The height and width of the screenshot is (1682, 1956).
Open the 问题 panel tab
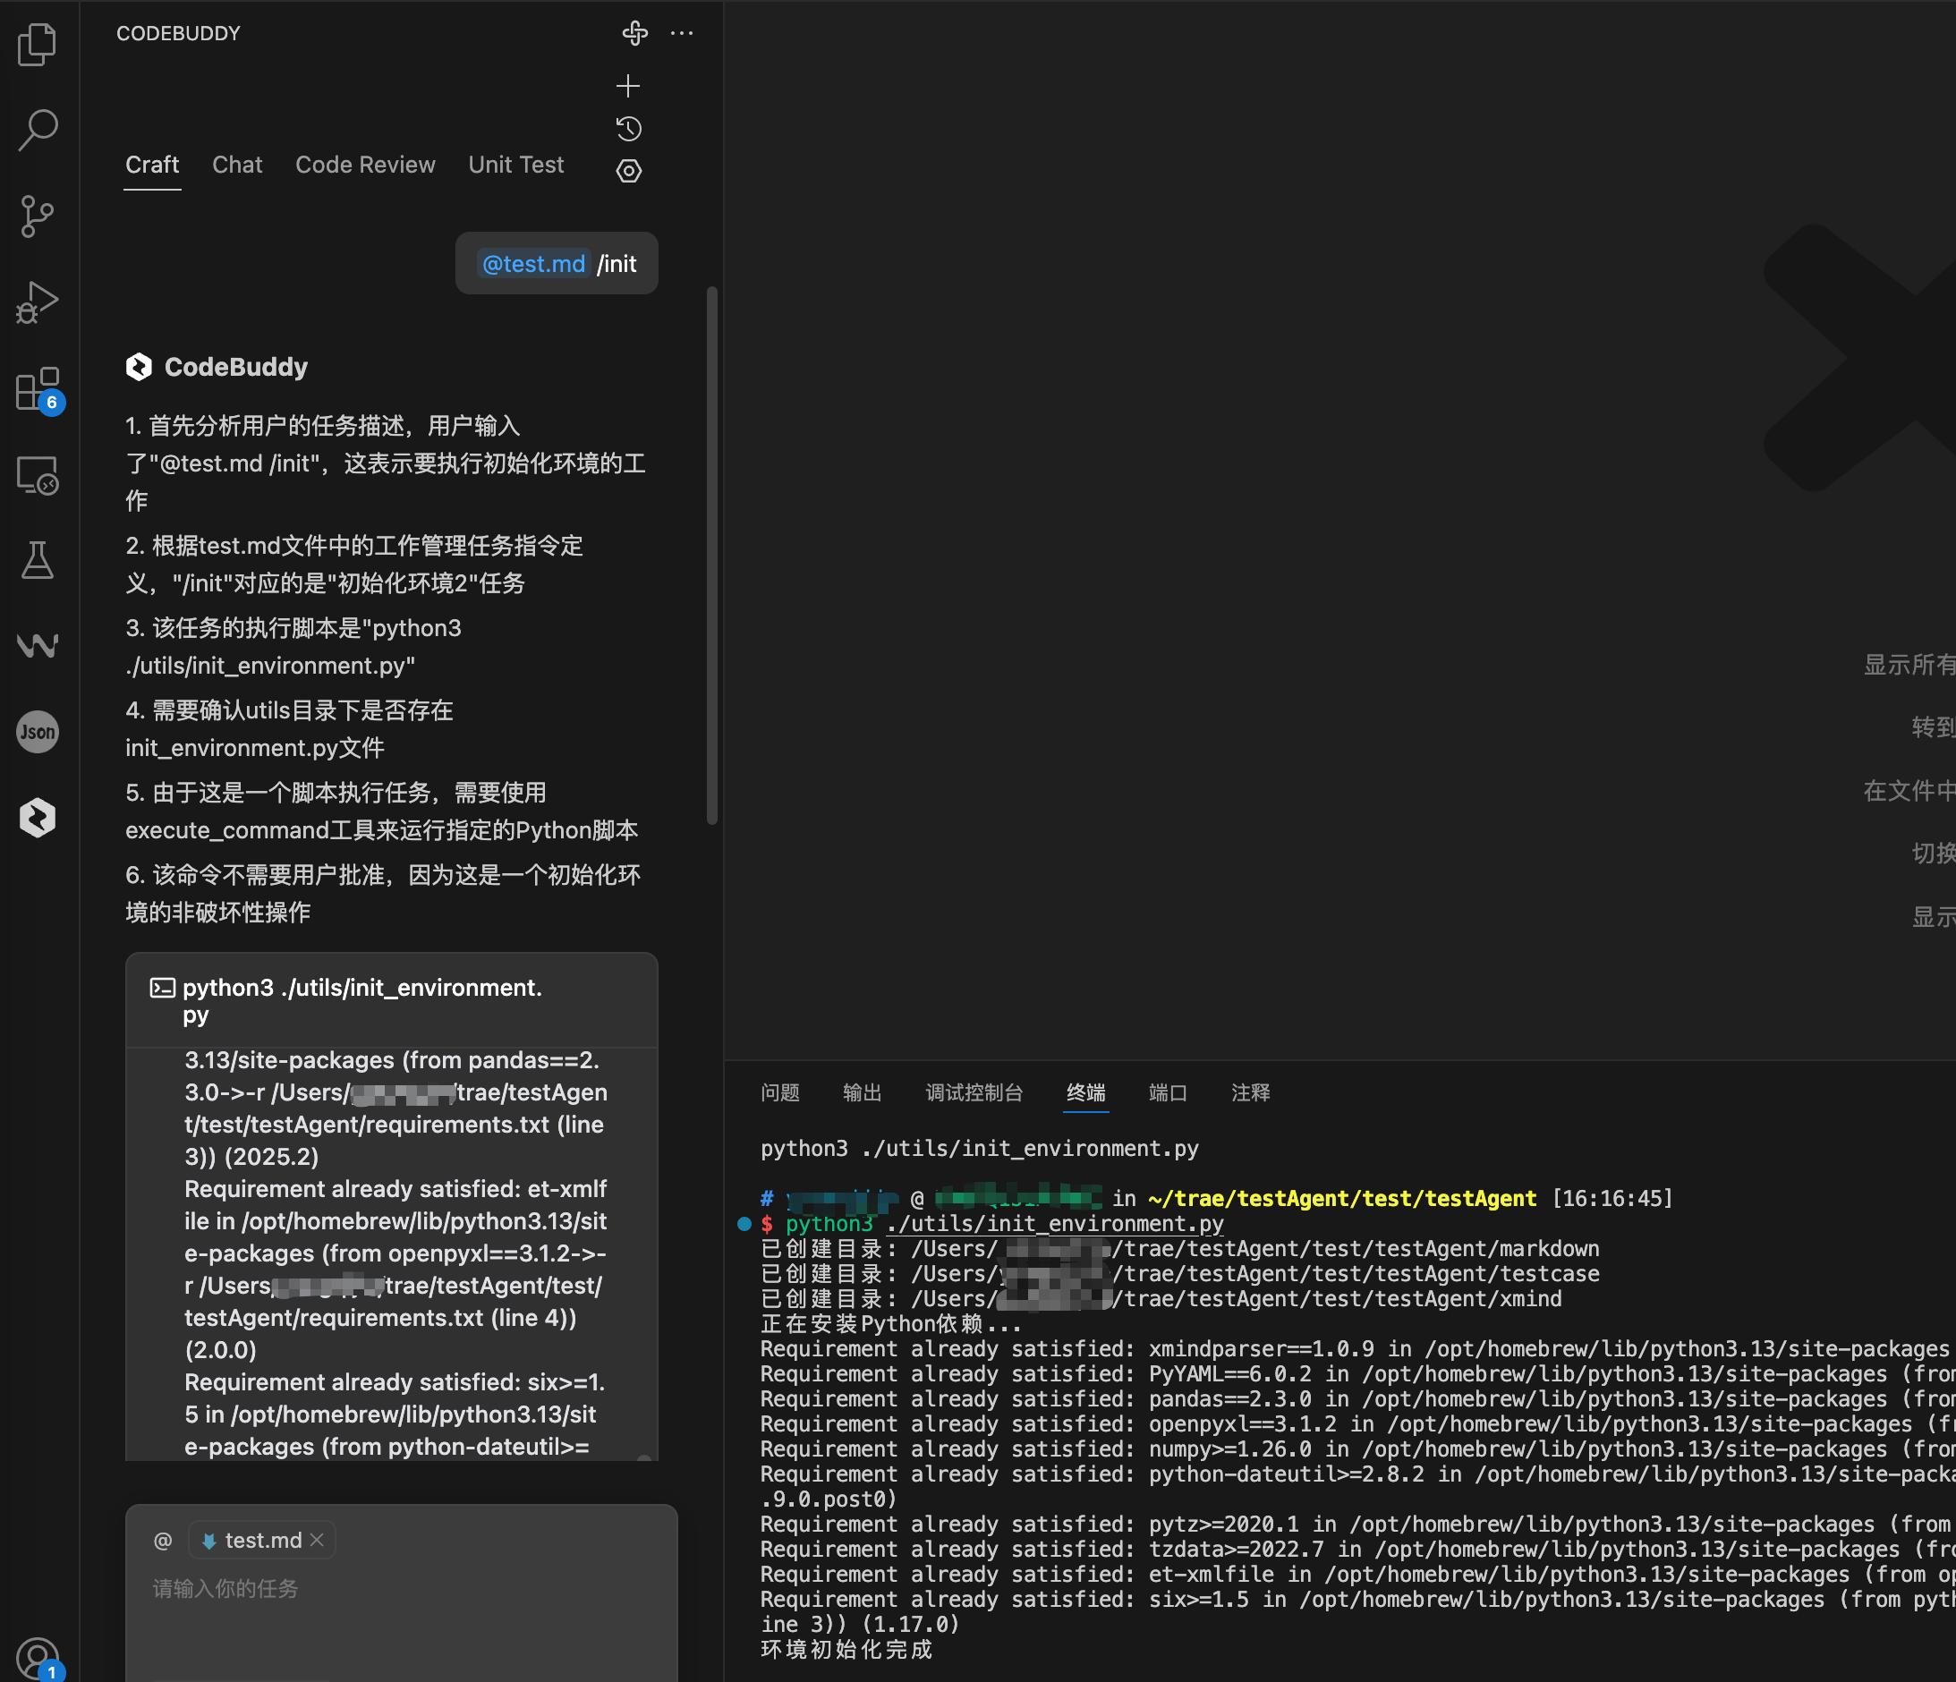779,1092
